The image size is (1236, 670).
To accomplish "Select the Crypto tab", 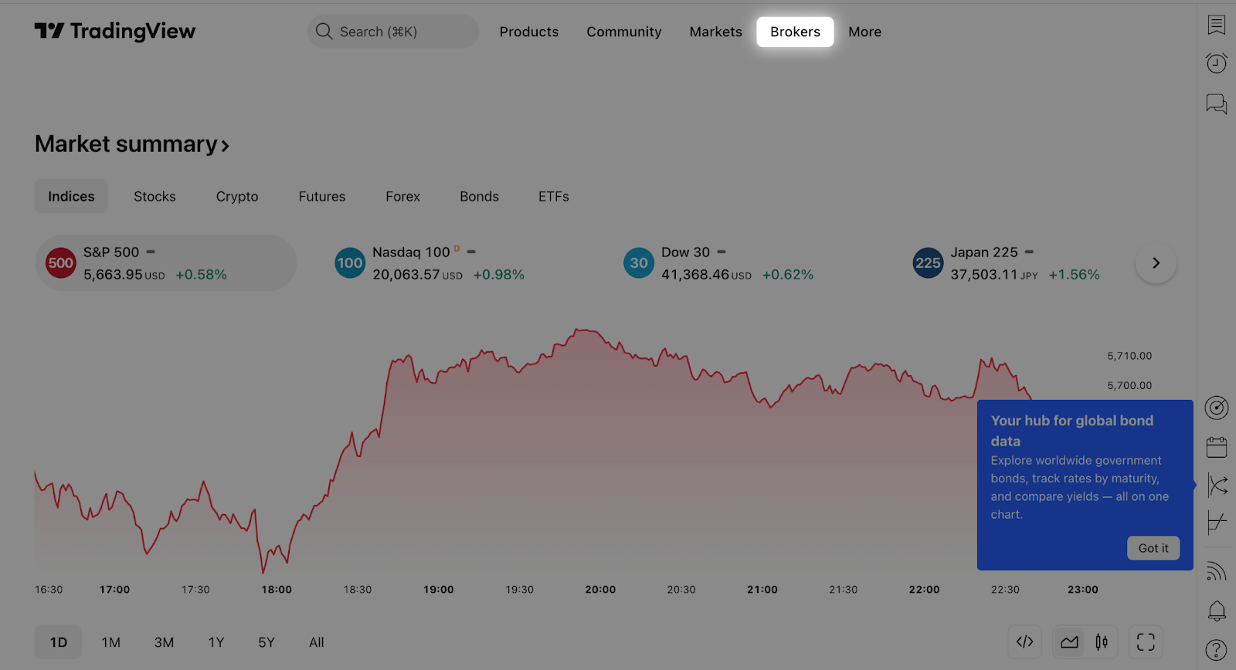I will point(237,196).
